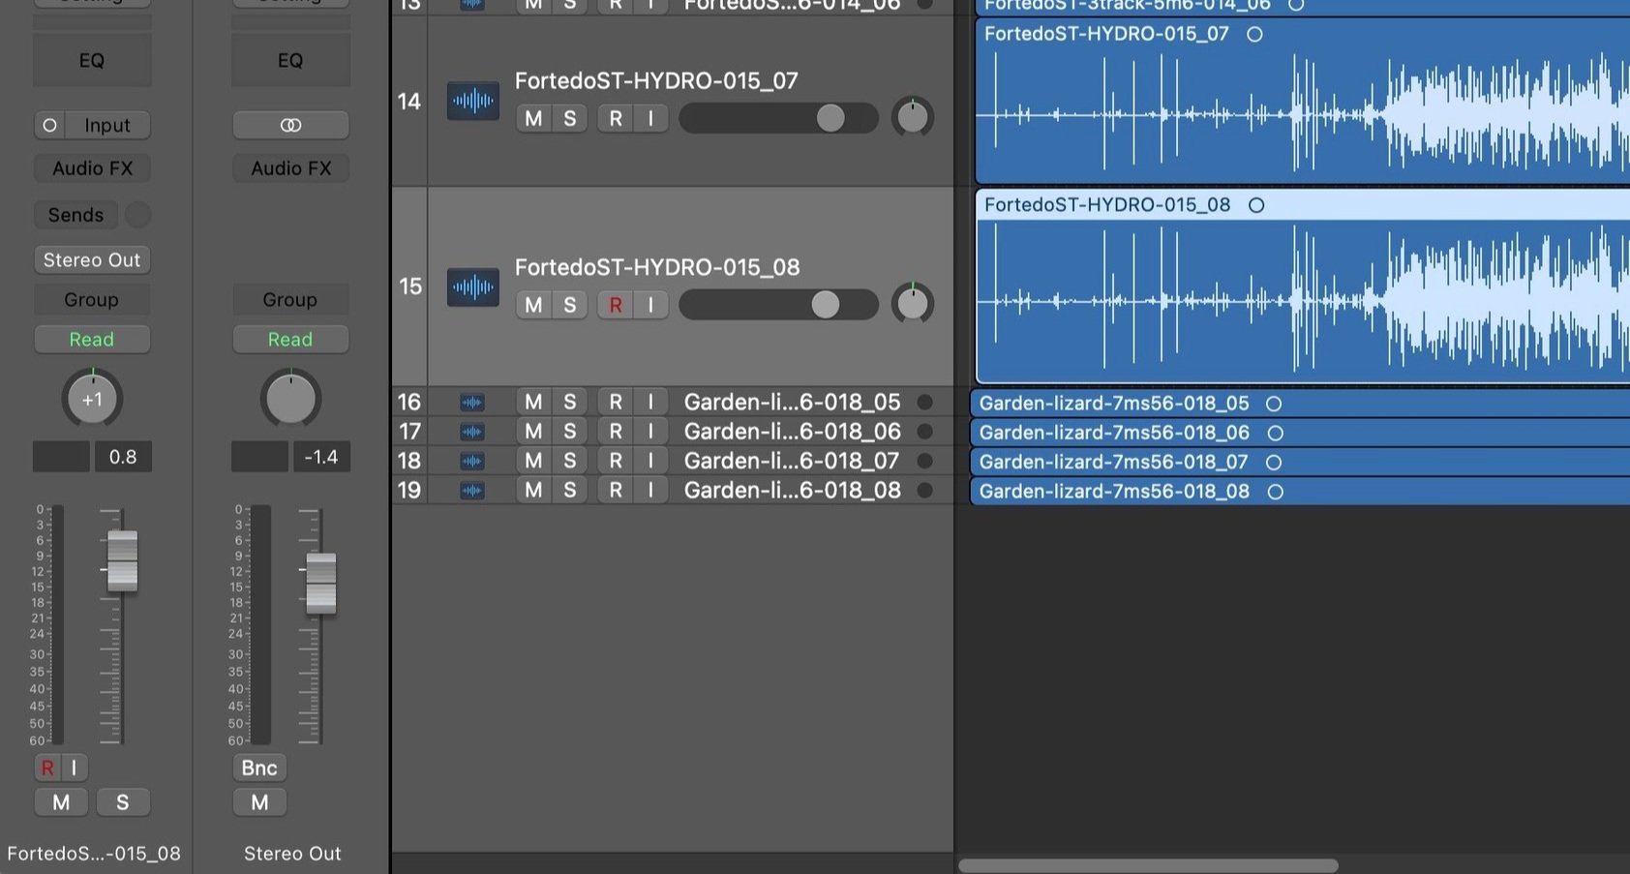The width and height of the screenshot is (1630, 874).
Task: Click the volume slider of track 15
Action: click(778, 305)
